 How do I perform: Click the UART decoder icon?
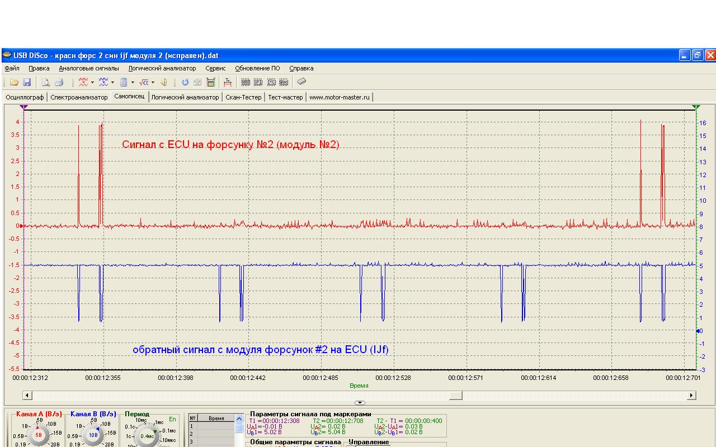tap(246, 82)
